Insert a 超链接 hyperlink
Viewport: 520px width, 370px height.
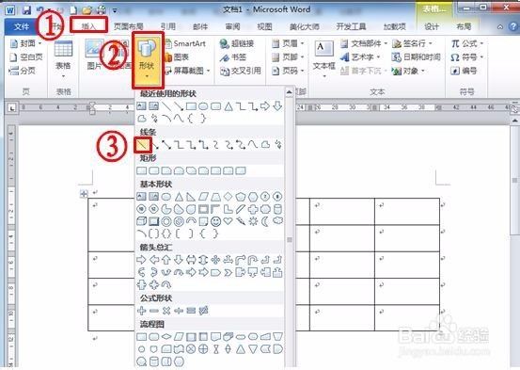(237, 43)
